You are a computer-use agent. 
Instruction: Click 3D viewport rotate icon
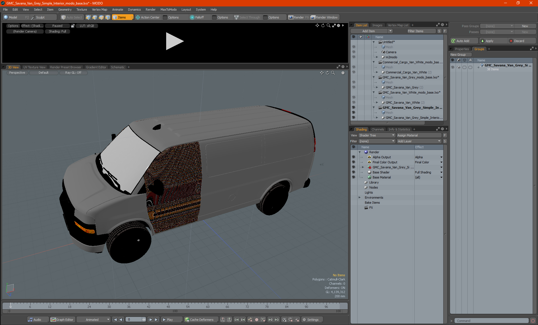[327, 73]
